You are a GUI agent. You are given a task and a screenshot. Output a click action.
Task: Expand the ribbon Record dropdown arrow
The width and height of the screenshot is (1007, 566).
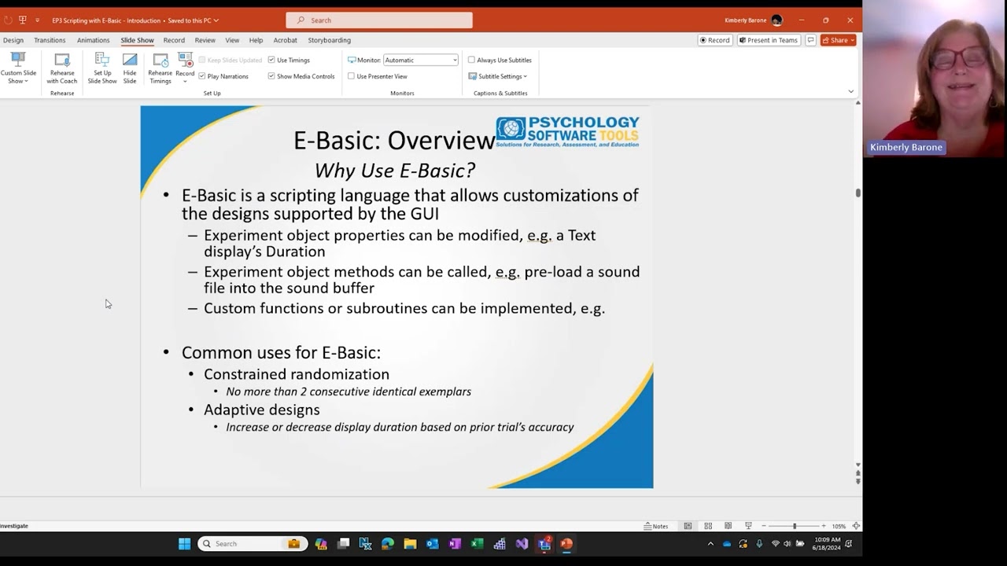(185, 81)
